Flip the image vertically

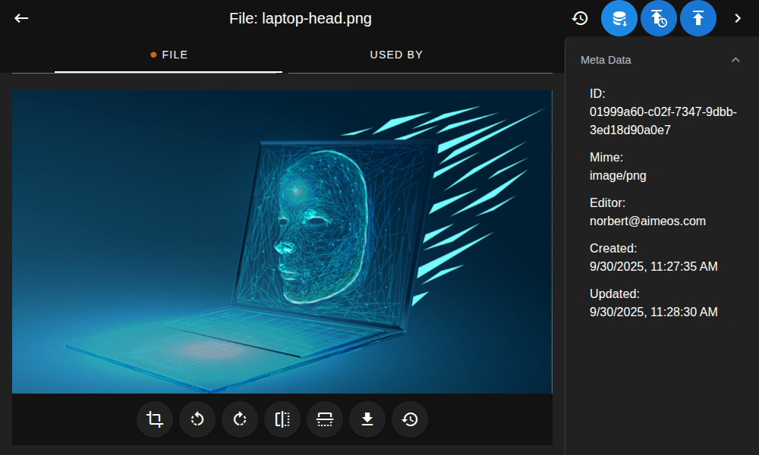pos(325,419)
